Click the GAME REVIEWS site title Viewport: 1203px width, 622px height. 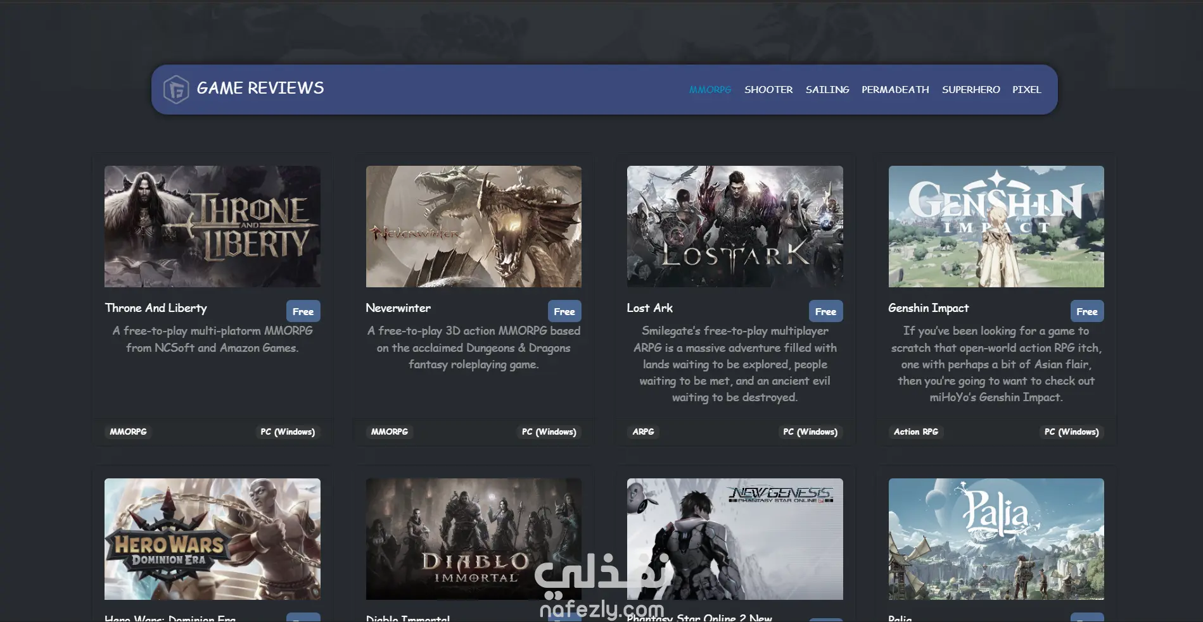(x=260, y=88)
